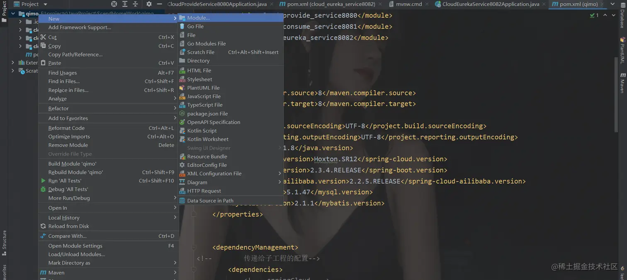Click the HTML File icon
Viewport: 627px width, 280px height.
click(x=182, y=71)
